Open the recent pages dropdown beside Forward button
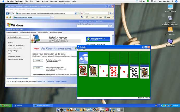Image resolution: width=180 pixels, height=112 pixels. coord(14,13)
